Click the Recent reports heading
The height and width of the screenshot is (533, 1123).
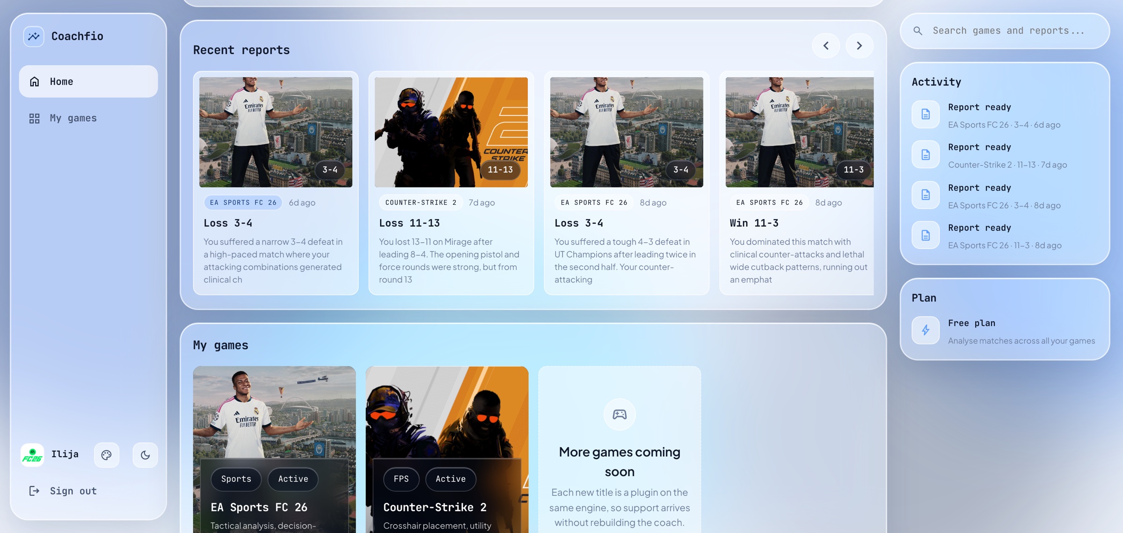(x=241, y=50)
